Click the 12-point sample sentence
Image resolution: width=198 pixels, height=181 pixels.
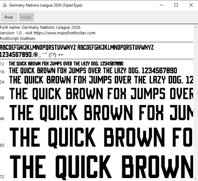point(66,63)
